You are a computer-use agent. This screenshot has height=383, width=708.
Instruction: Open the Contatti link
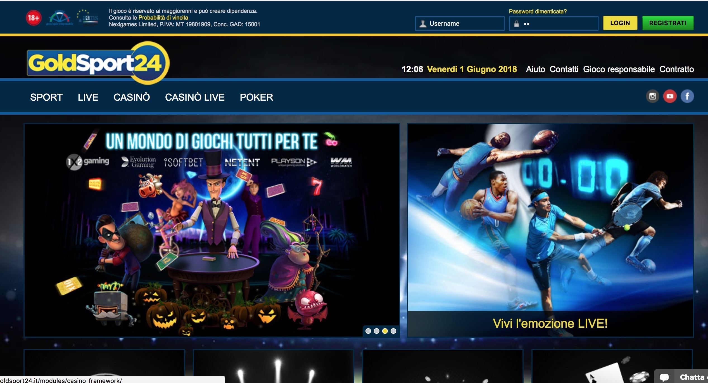(x=564, y=69)
